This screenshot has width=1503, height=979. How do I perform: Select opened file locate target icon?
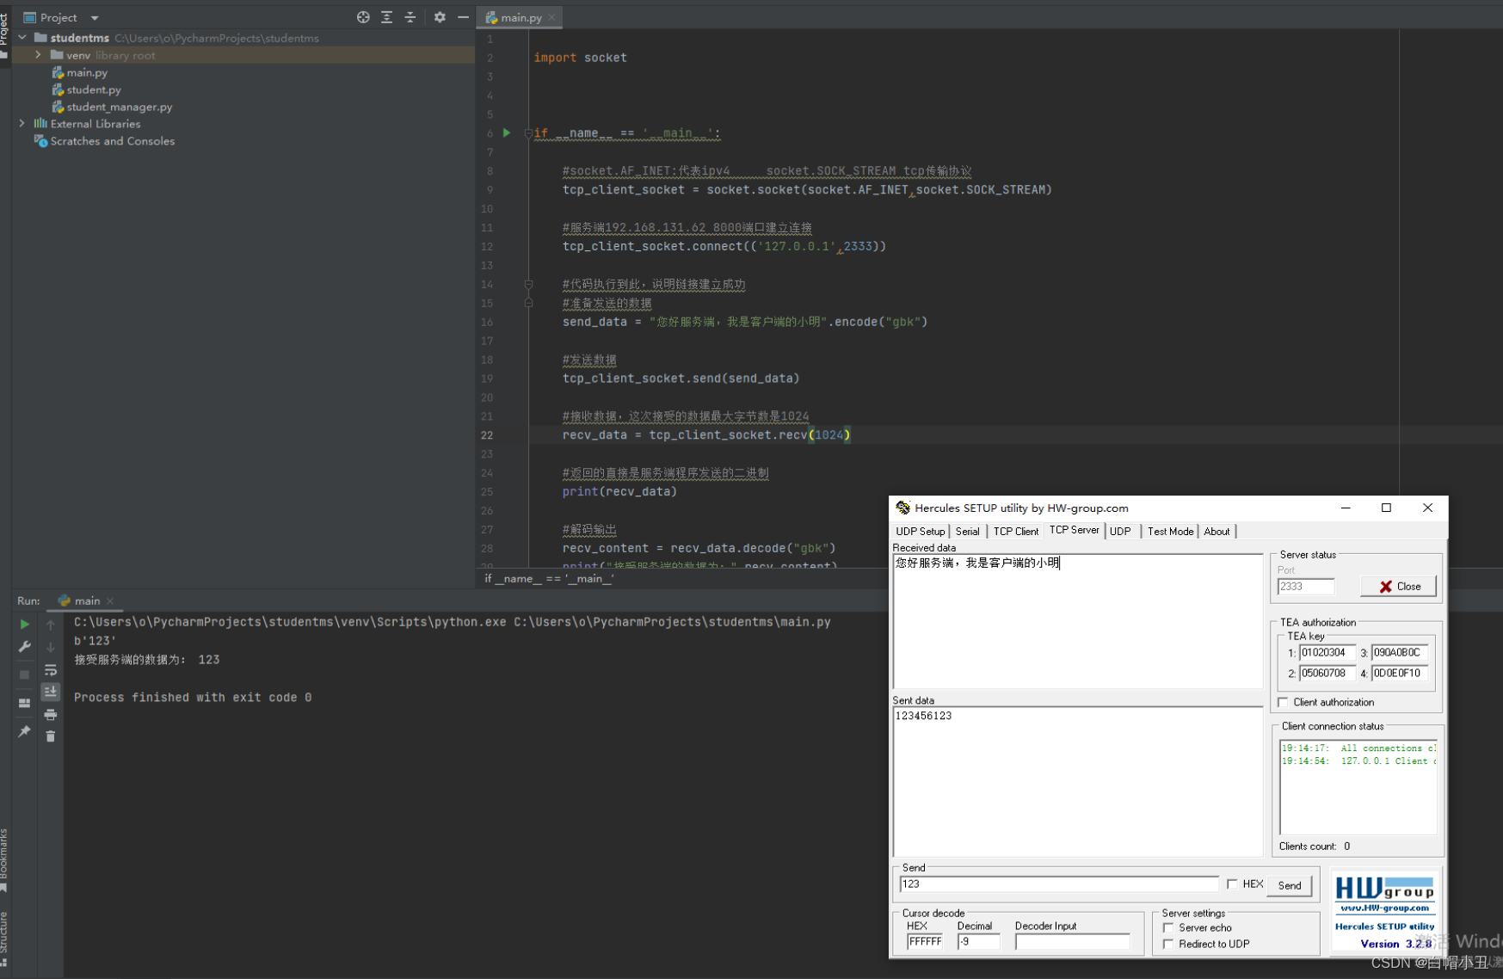click(x=363, y=17)
